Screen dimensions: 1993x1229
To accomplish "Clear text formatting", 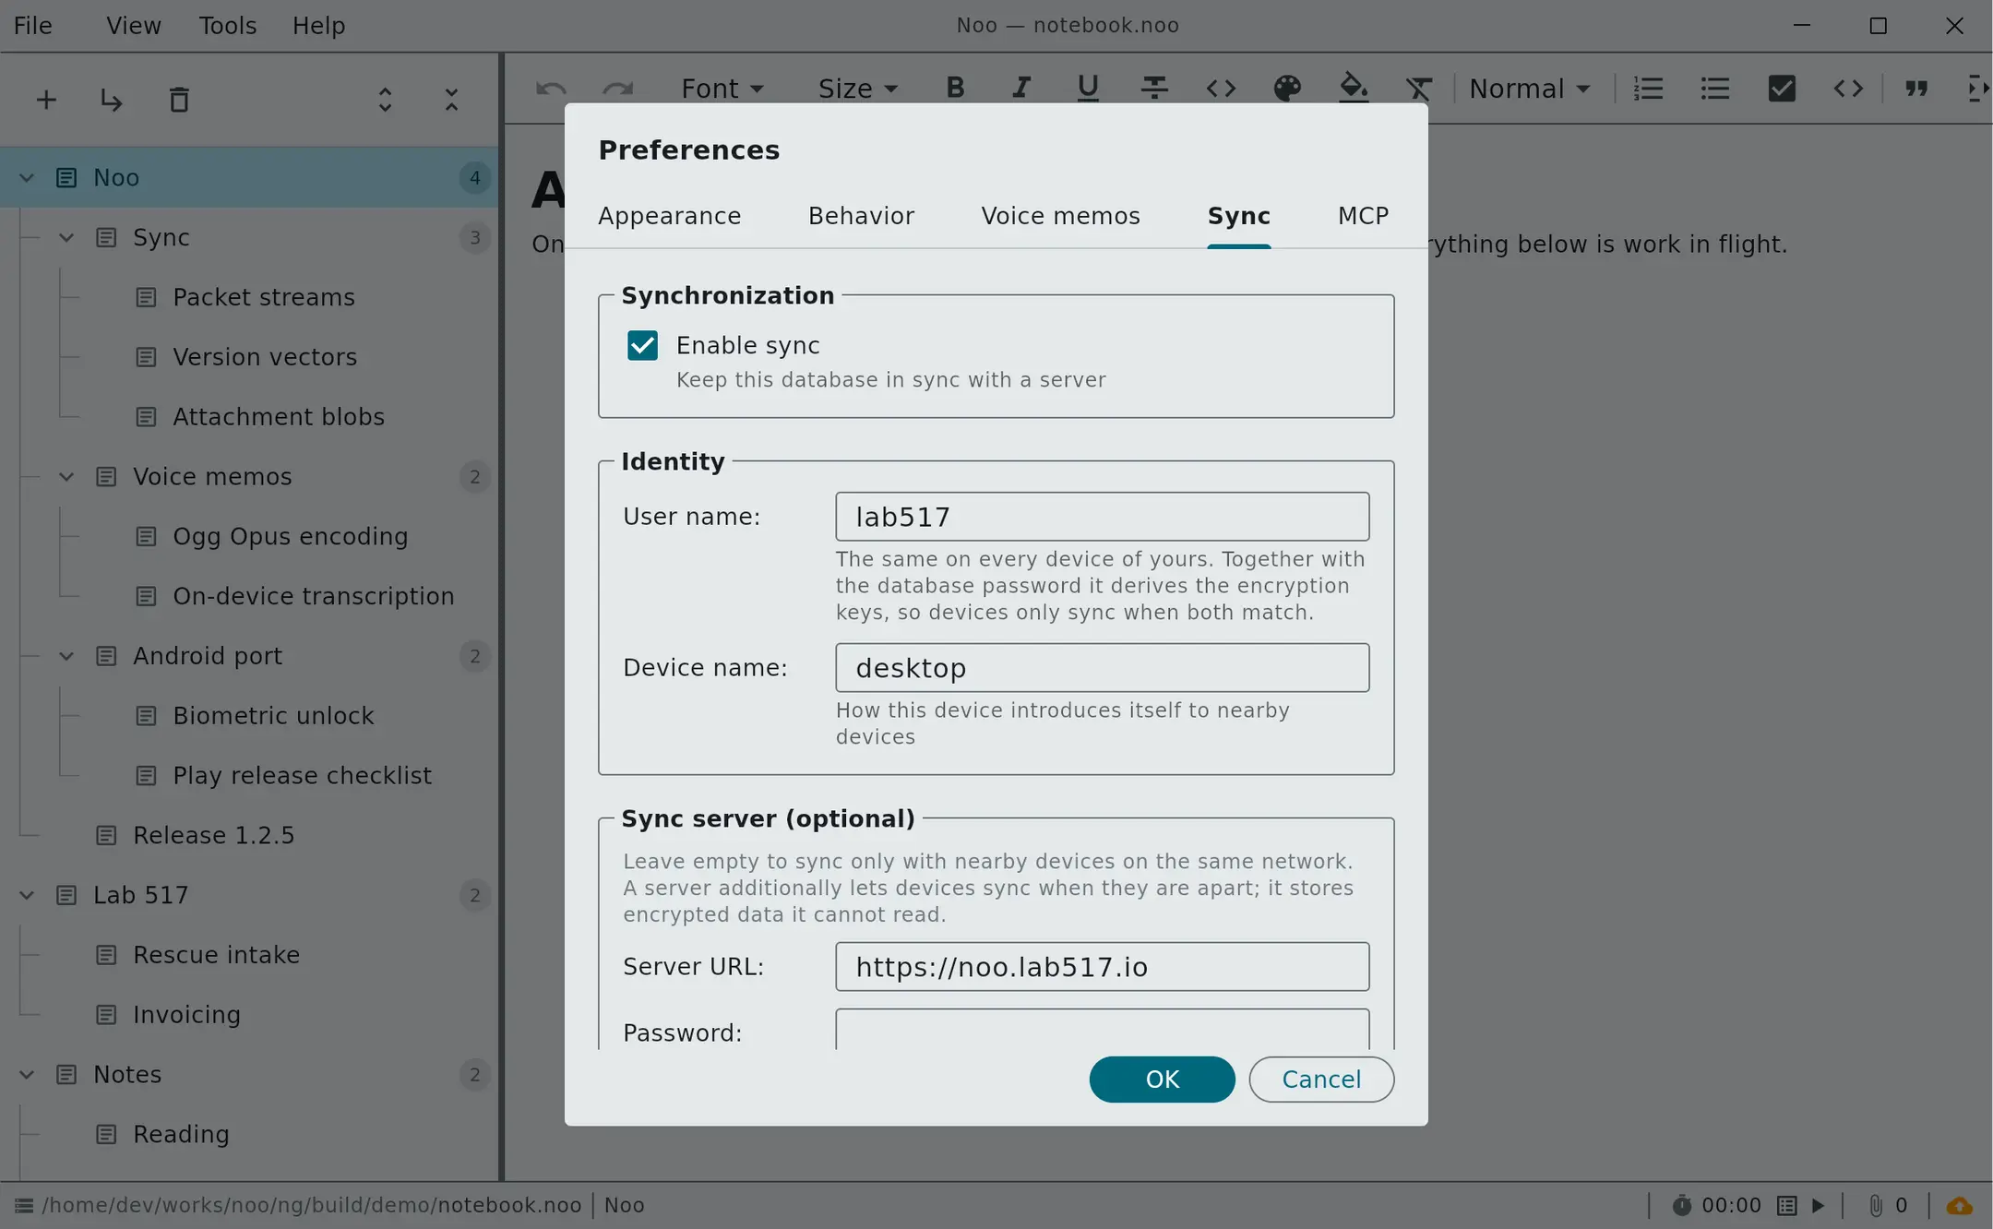I will (1419, 89).
